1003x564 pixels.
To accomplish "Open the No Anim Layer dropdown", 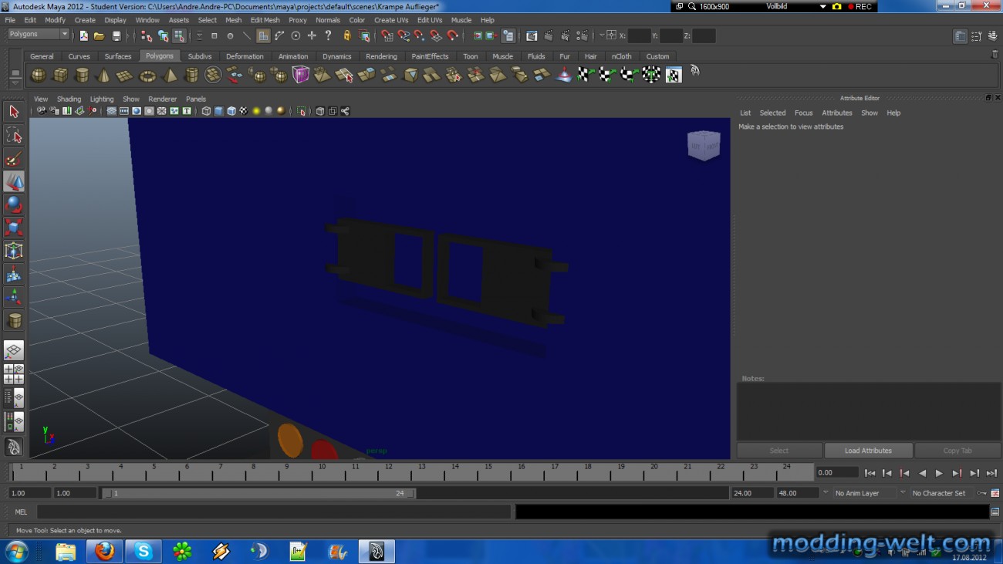I will (x=863, y=493).
